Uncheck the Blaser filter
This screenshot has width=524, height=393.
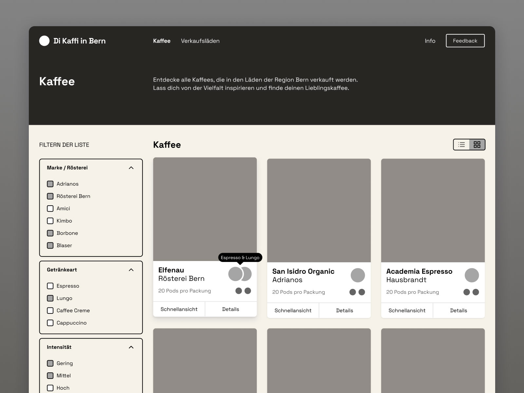coord(50,245)
